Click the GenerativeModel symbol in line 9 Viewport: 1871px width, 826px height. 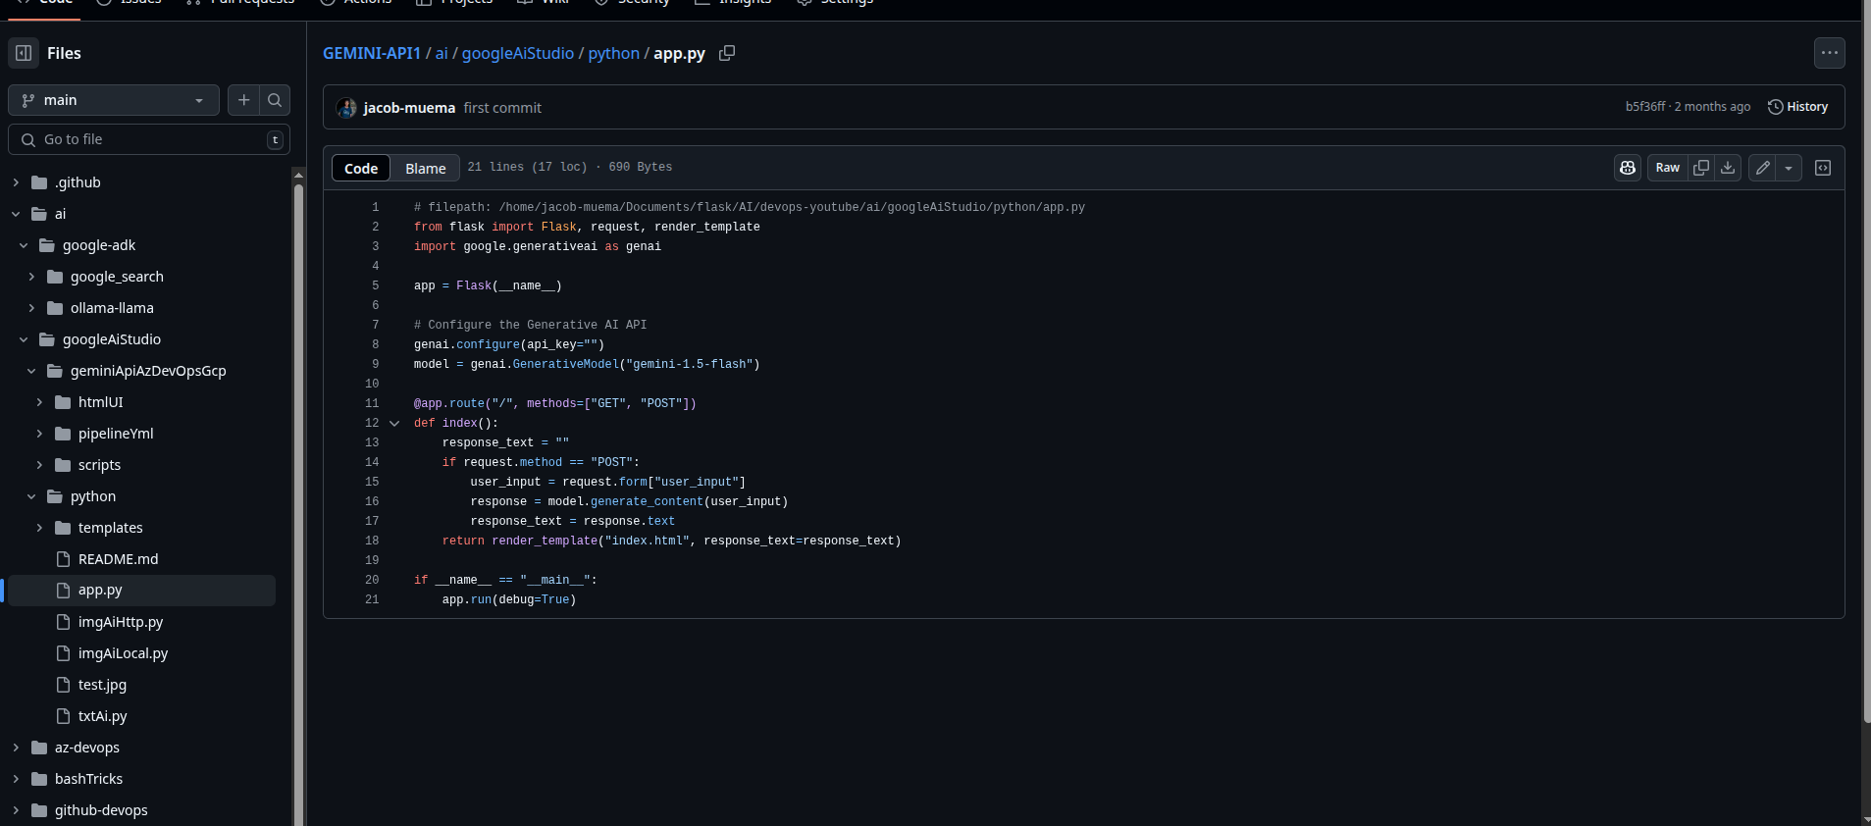click(565, 364)
